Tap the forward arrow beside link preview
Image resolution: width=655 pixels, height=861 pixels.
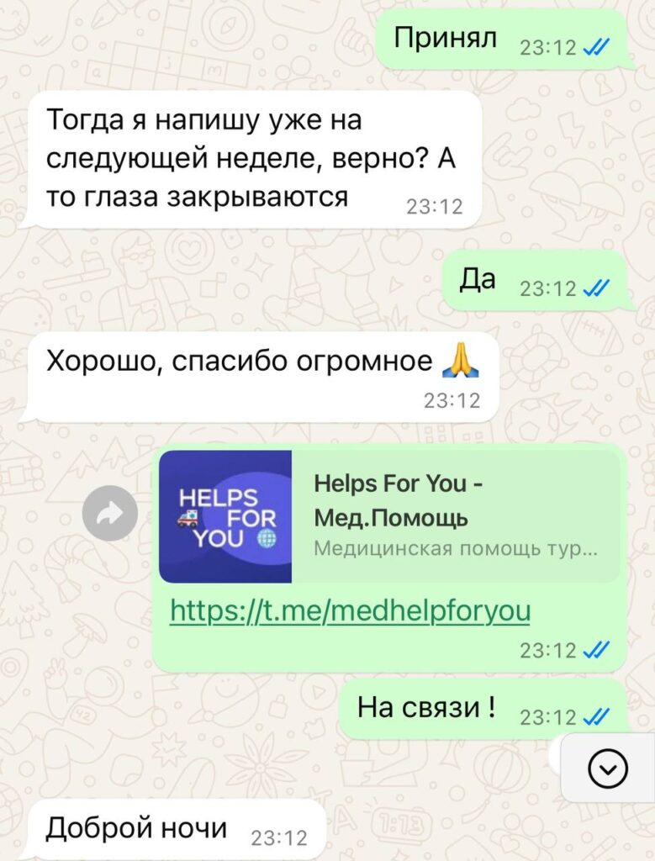pos(110,514)
